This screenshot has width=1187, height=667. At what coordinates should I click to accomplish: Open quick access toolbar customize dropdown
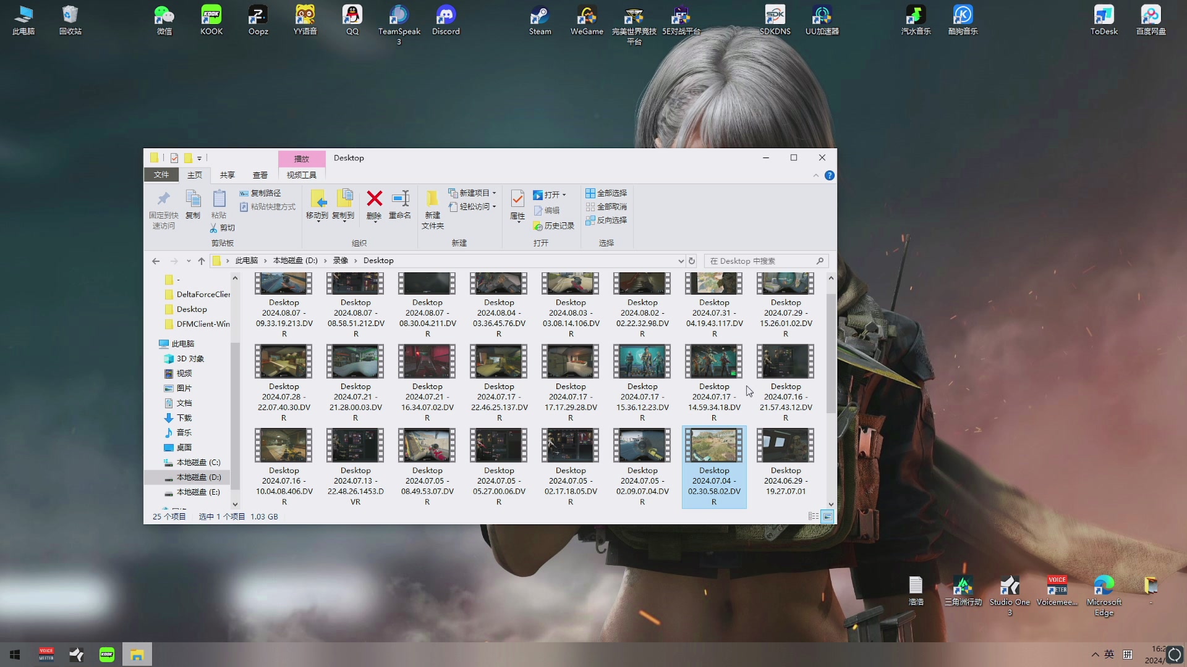click(199, 158)
